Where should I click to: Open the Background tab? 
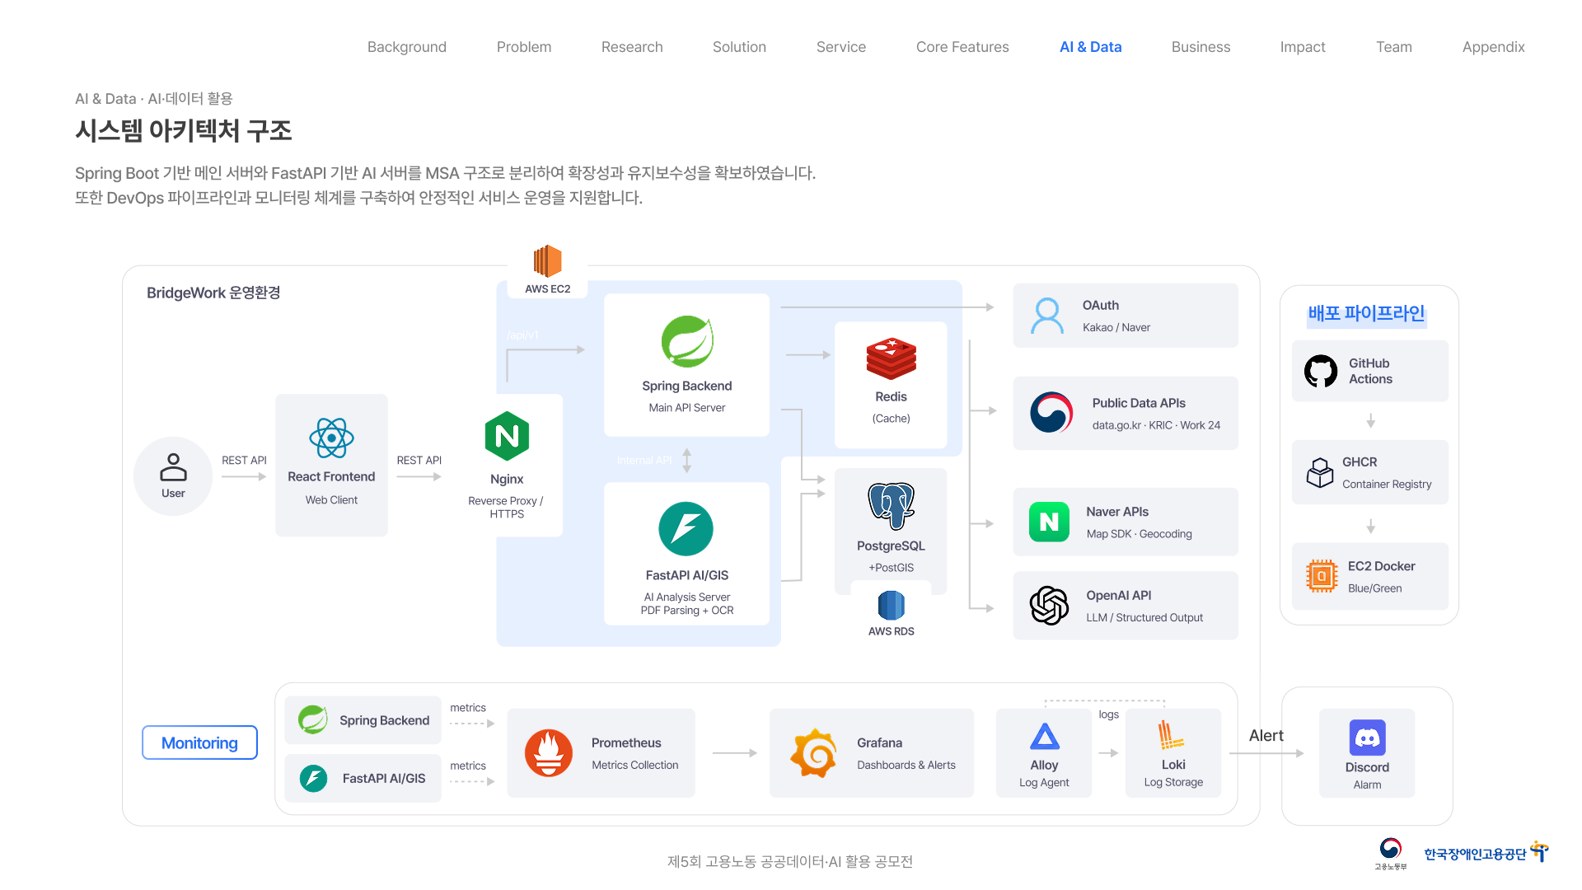(407, 47)
